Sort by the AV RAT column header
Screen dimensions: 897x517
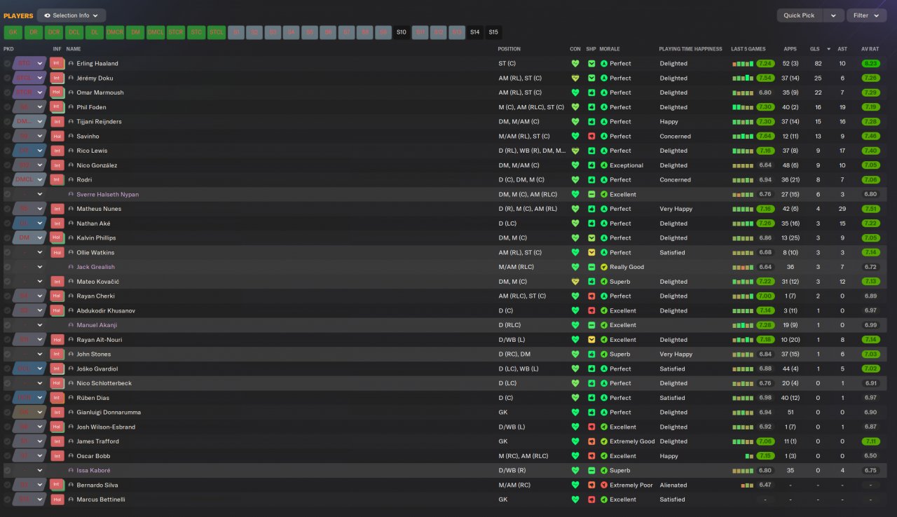click(870, 49)
